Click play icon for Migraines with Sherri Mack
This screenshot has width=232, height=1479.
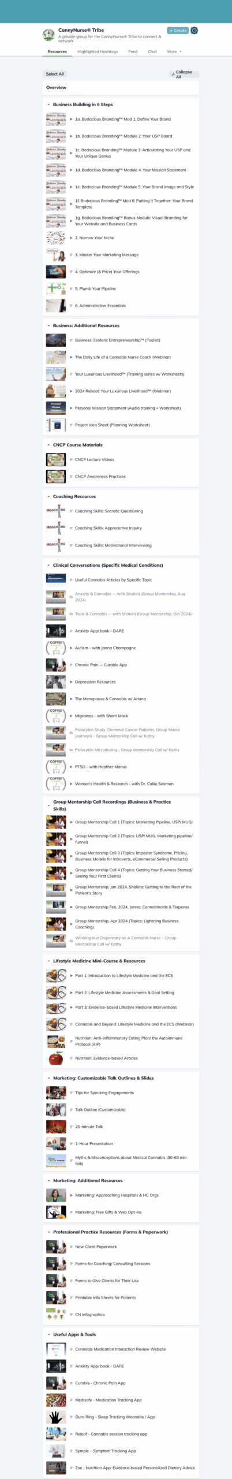pos(71,716)
